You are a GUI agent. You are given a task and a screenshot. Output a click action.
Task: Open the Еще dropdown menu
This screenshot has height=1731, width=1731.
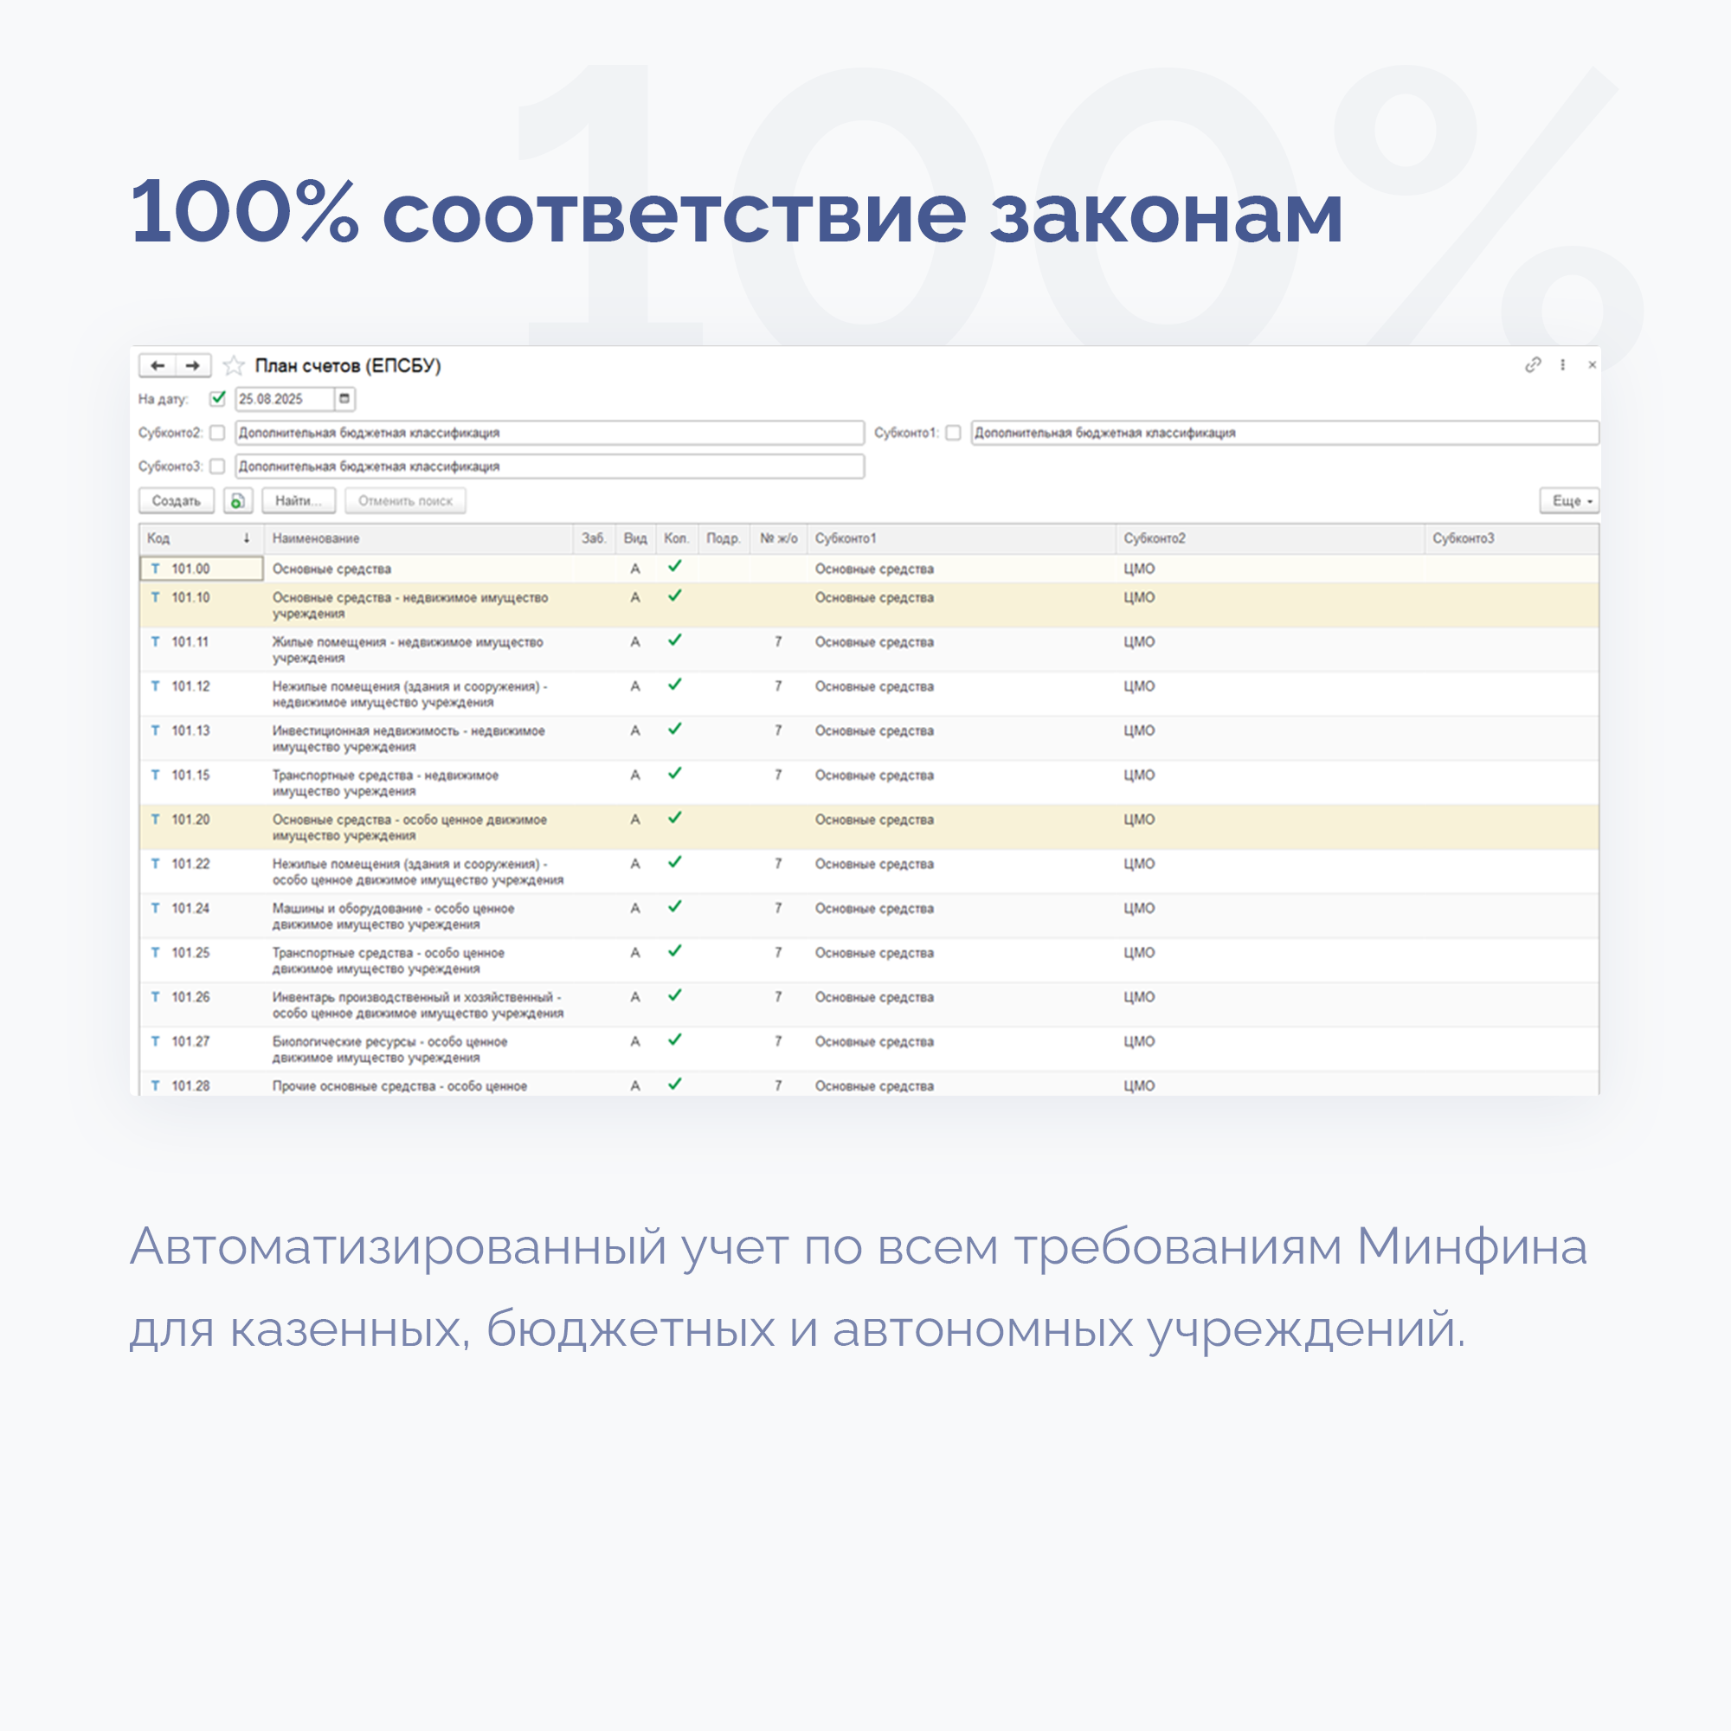(1569, 501)
